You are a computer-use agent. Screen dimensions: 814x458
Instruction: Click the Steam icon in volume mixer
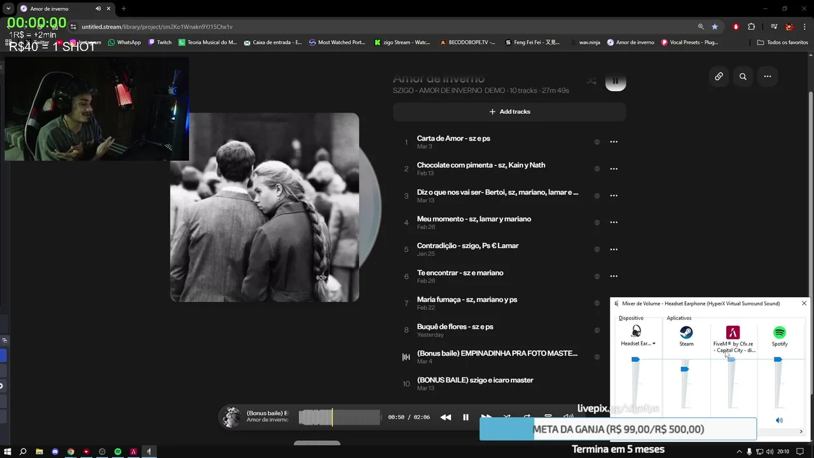686,332
